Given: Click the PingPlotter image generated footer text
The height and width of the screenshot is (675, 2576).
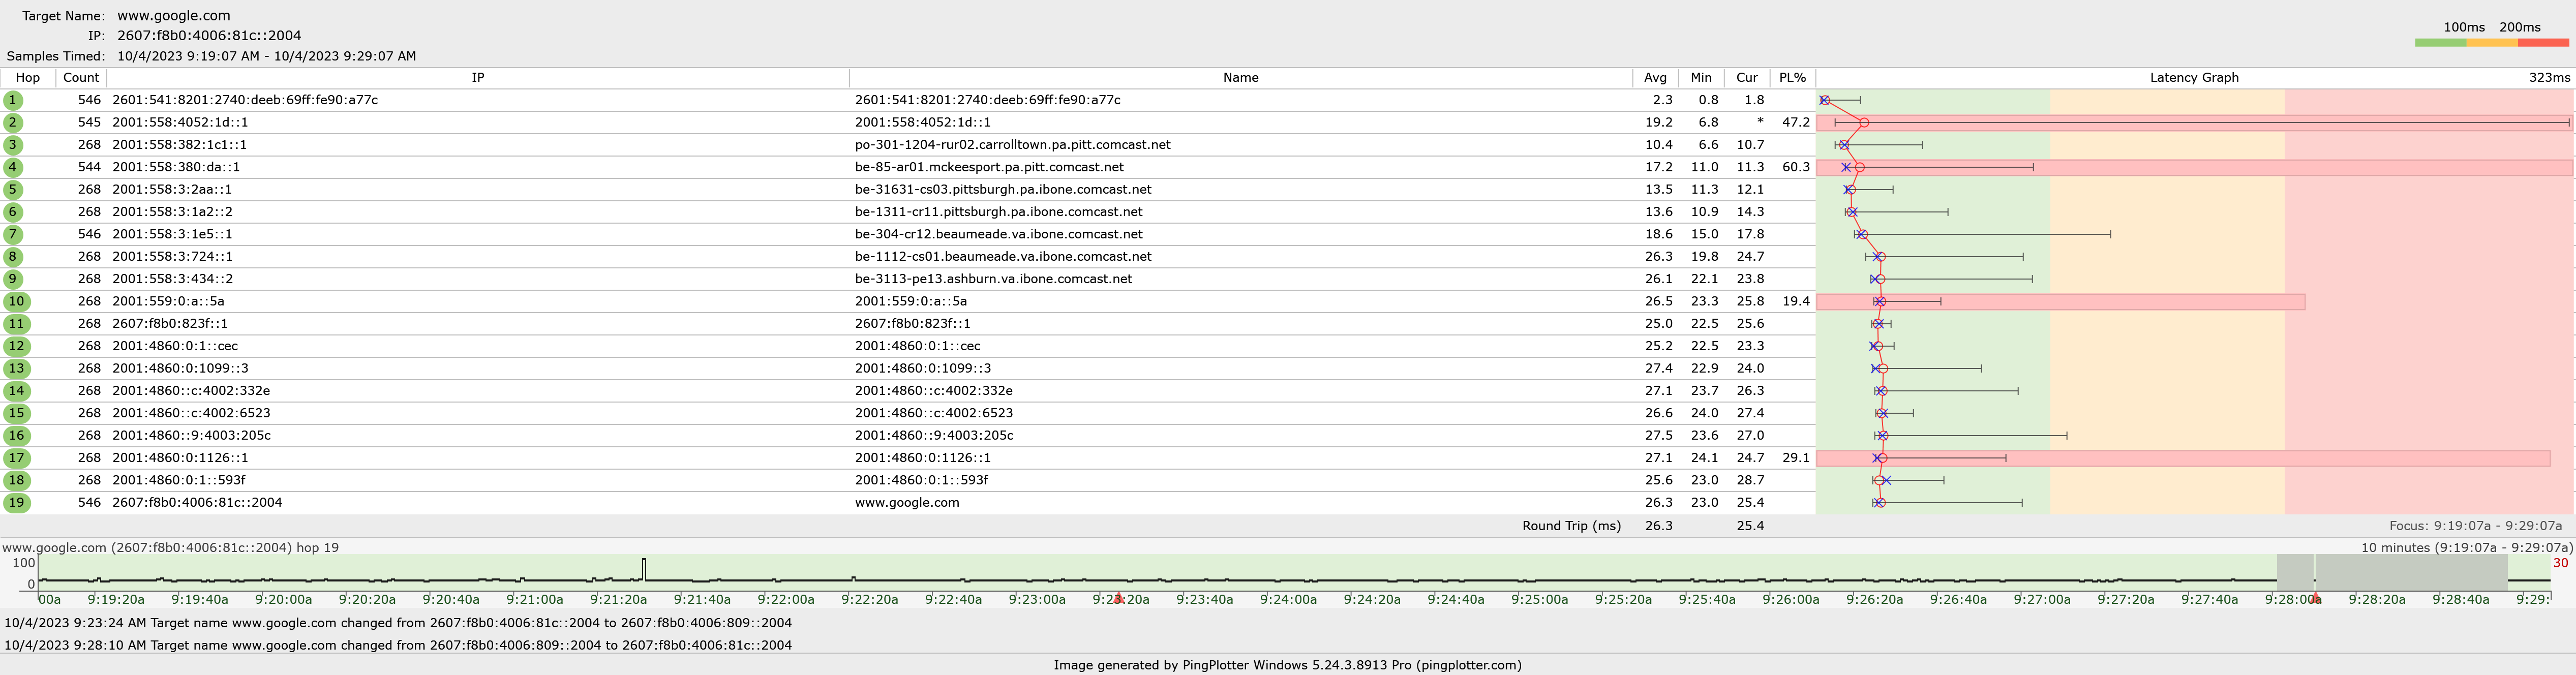Looking at the screenshot, I should (x=1287, y=665).
